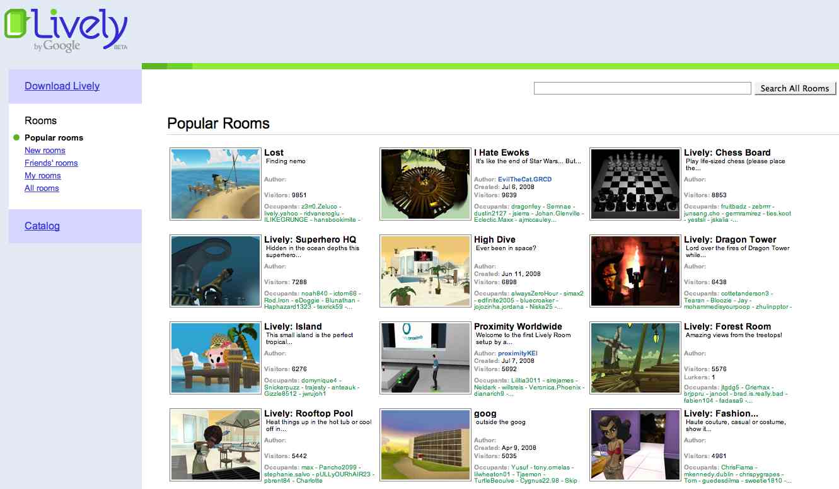This screenshot has height=489, width=839.
Task: Click the Lively: Superhero HQ title
Action: tap(310, 239)
